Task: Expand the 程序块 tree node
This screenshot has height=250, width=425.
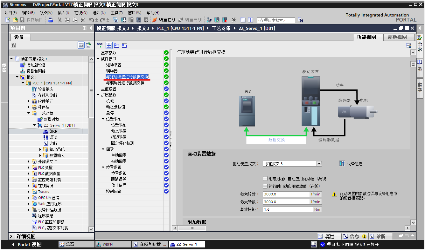Action: (29, 107)
